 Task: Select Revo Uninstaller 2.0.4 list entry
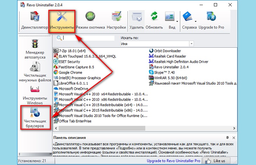[169, 67]
